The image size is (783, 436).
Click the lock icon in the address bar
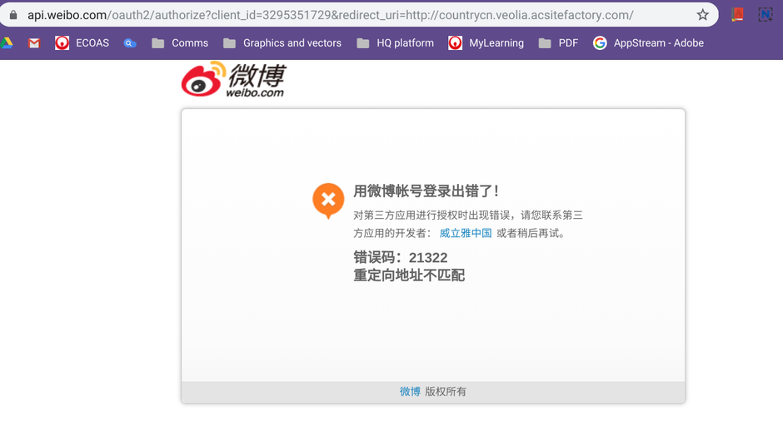click(x=13, y=15)
